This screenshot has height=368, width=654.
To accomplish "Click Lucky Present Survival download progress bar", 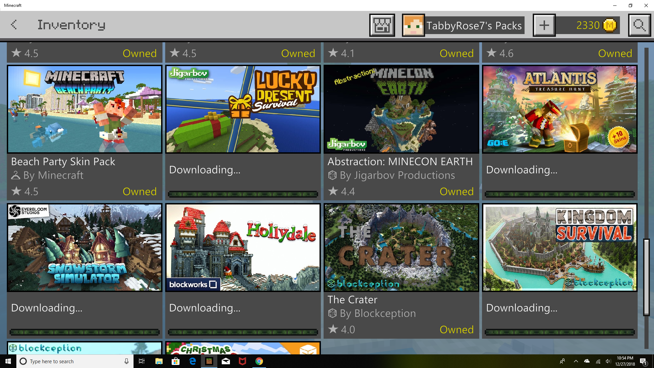I will pyautogui.click(x=243, y=194).
